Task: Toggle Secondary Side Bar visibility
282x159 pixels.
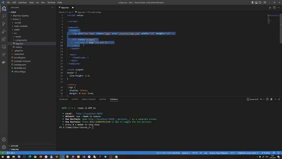Action: coord(260,3)
